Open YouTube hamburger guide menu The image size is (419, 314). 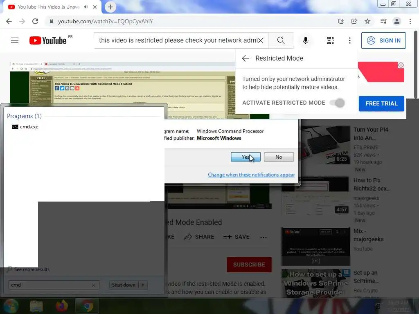15,40
